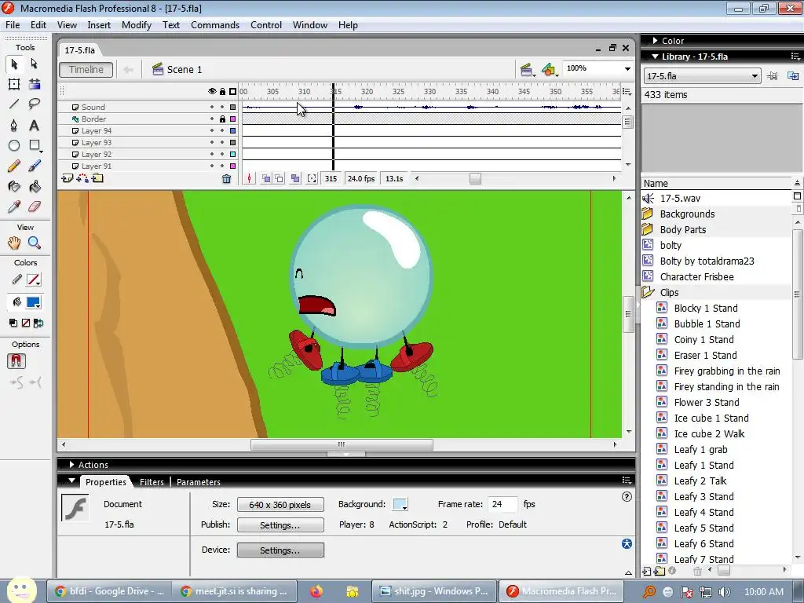Open the Control menu
The width and height of the screenshot is (804, 603).
(265, 25)
